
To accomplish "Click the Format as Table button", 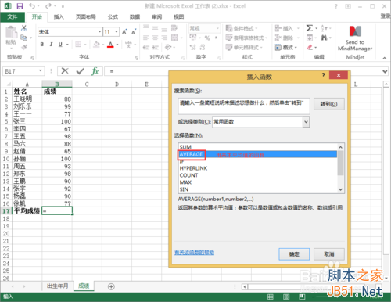I will coord(246,38).
